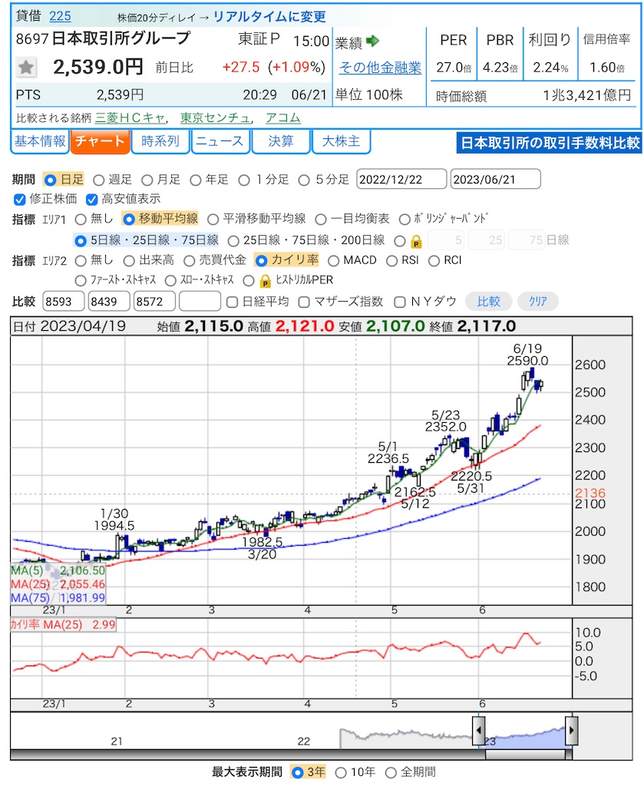Select the スロー・ストキャス indicator
This screenshot has width=644, height=786.
coord(170,280)
